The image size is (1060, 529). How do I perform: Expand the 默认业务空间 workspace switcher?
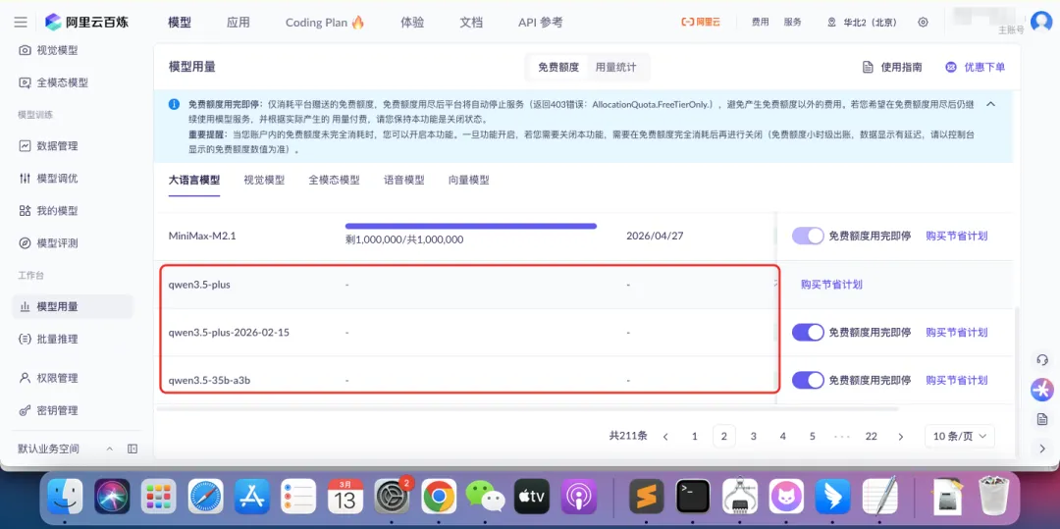point(110,449)
